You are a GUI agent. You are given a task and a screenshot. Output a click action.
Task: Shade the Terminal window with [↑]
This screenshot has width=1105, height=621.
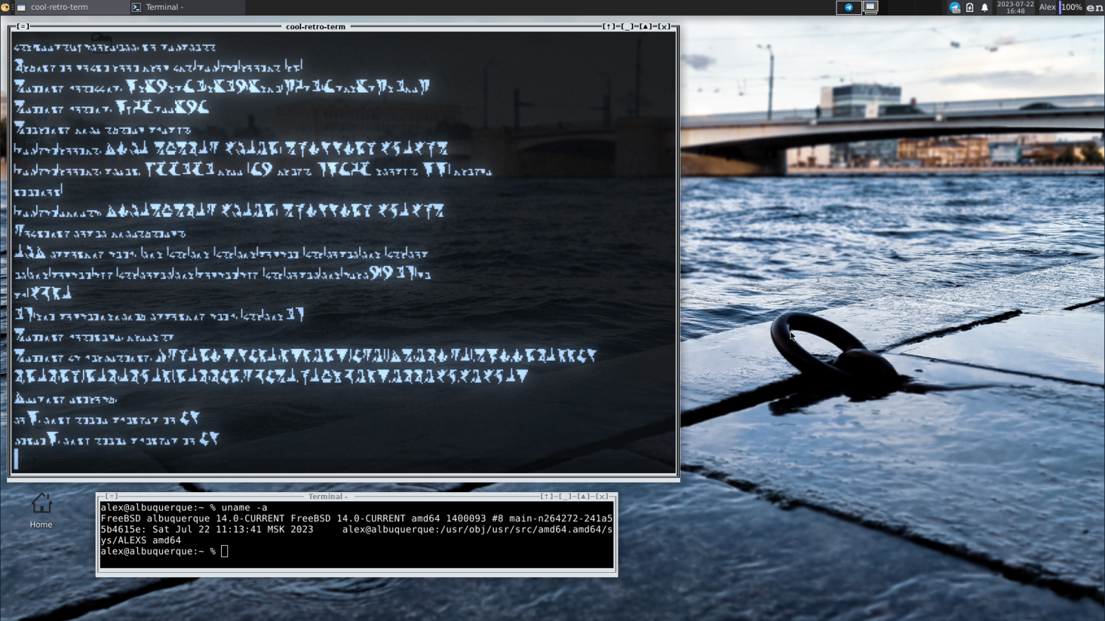coord(547,496)
